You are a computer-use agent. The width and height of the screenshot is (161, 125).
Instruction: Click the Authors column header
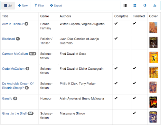[x=65, y=16]
